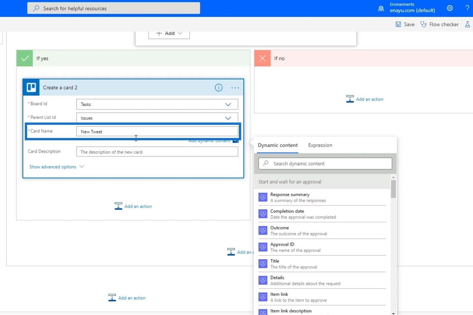Screen dimensions: 473x315
Task: Click the Search dynamic content field
Action: click(325, 164)
